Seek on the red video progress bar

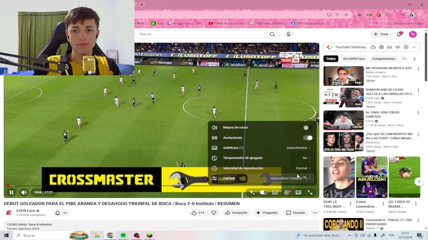(162, 186)
